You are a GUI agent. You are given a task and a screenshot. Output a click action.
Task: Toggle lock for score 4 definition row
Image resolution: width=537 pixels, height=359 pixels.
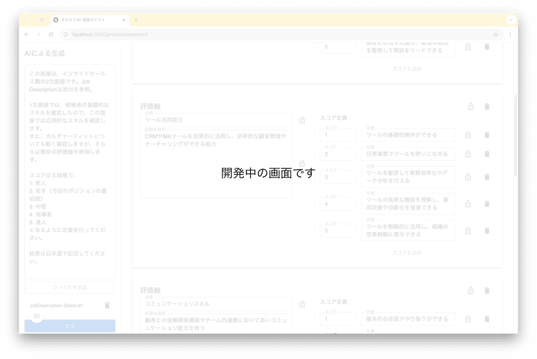[x=468, y=204]
